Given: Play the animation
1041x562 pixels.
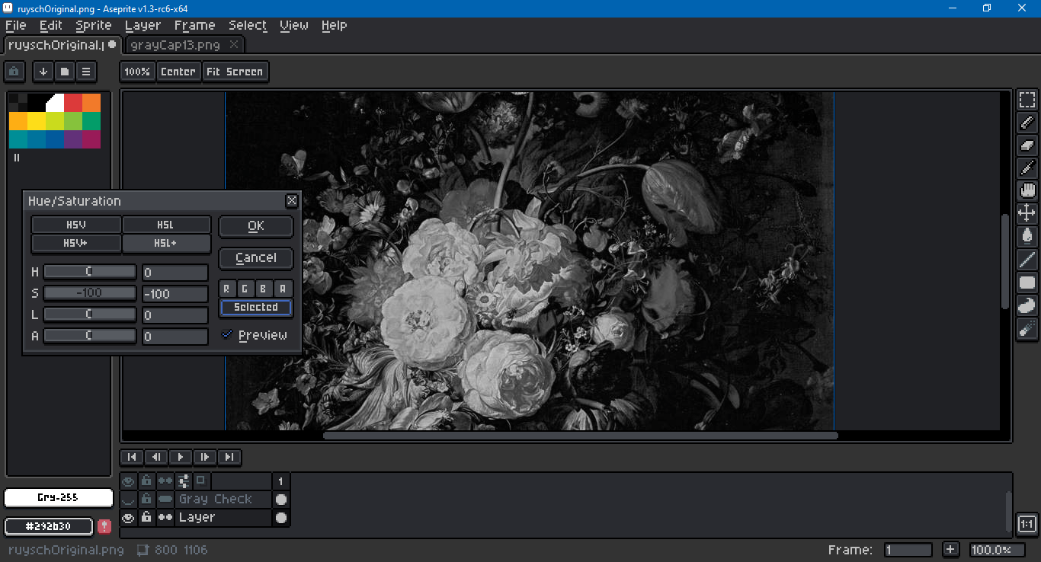Looking at the screenshot, I should pyautogui.click(x=181, y=457).
